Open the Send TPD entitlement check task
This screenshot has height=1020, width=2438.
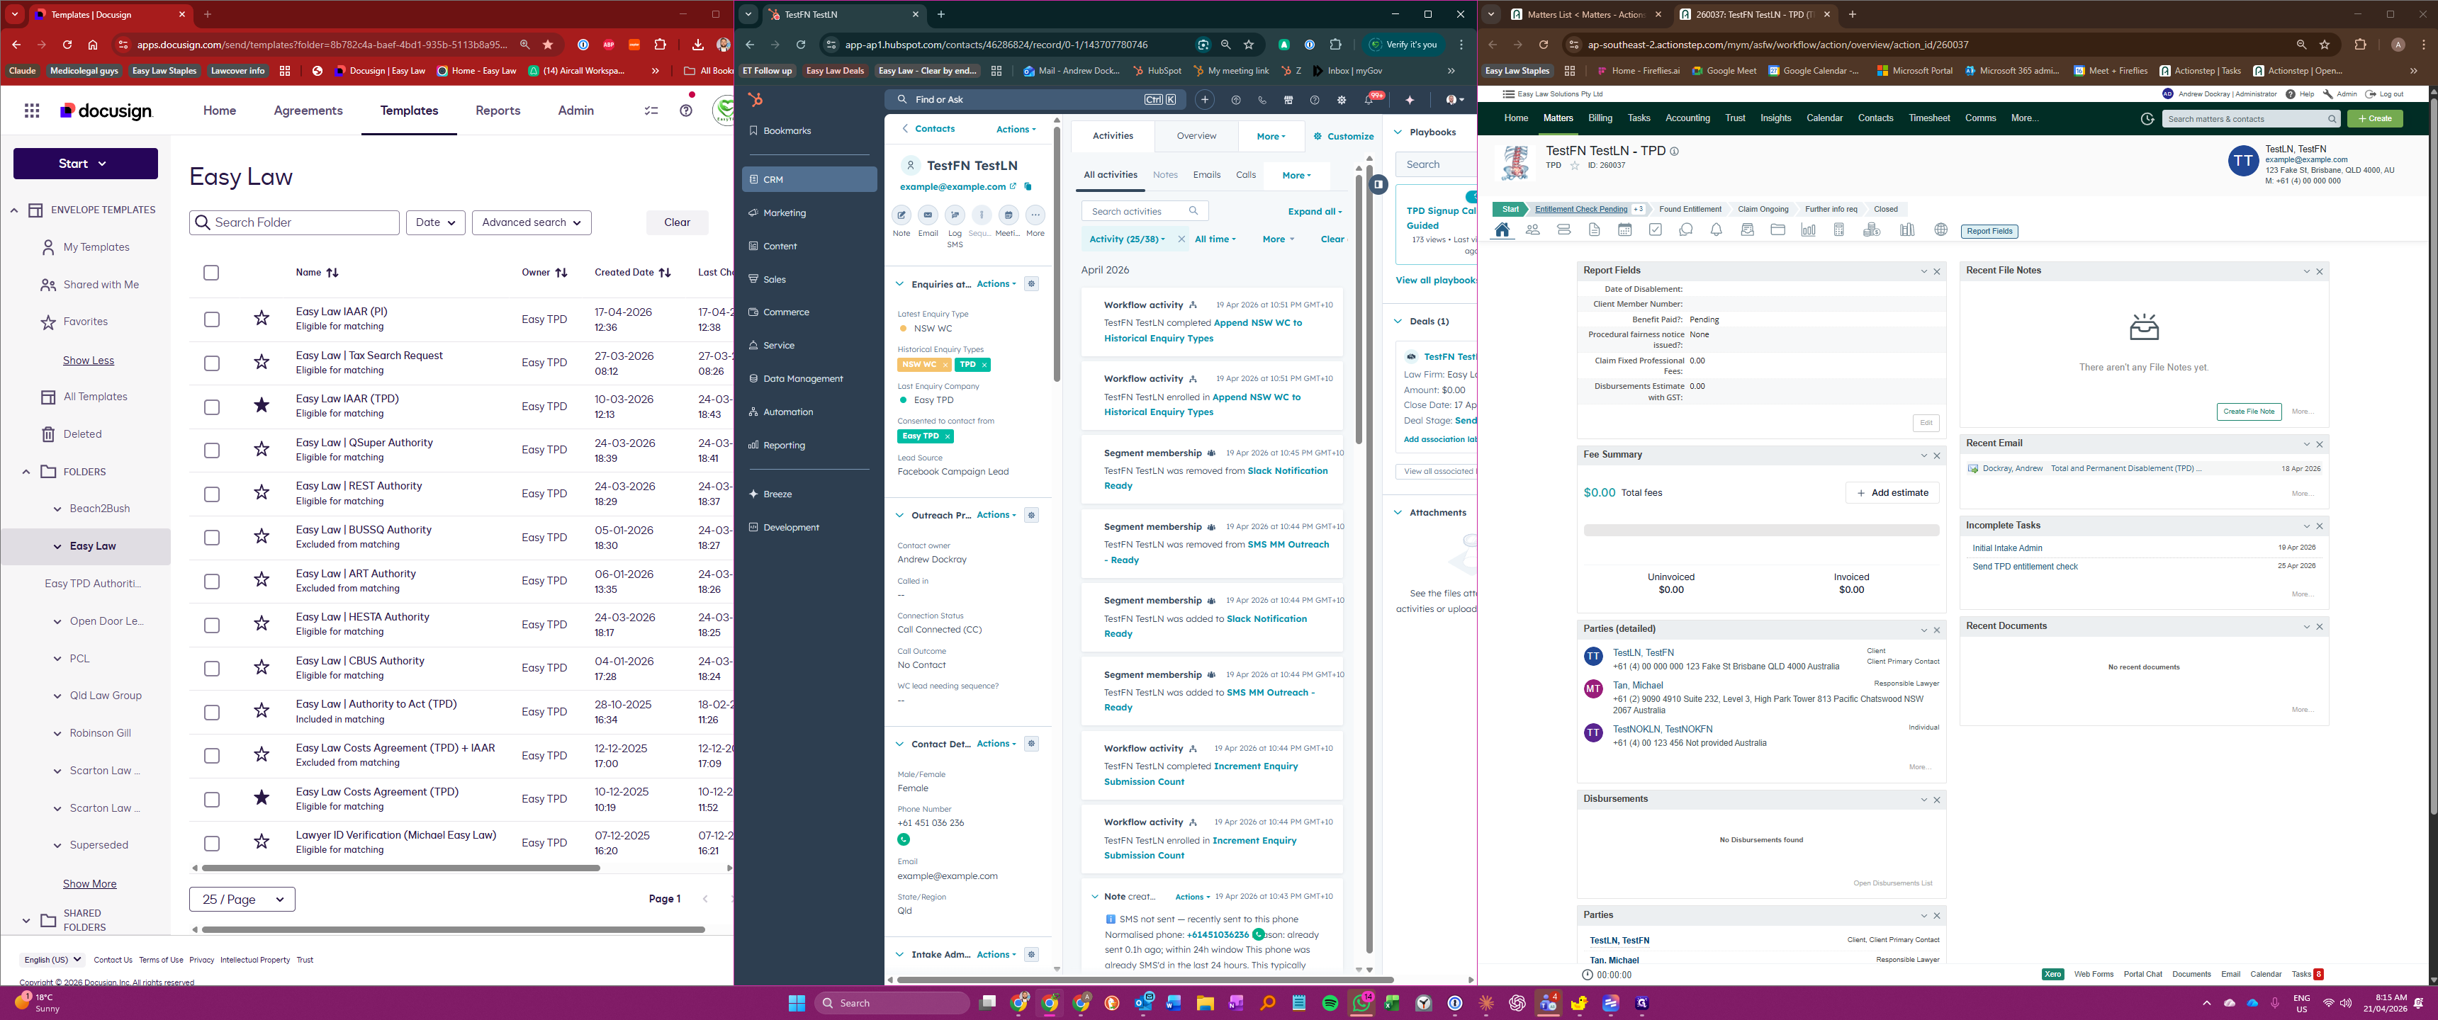2024,567
